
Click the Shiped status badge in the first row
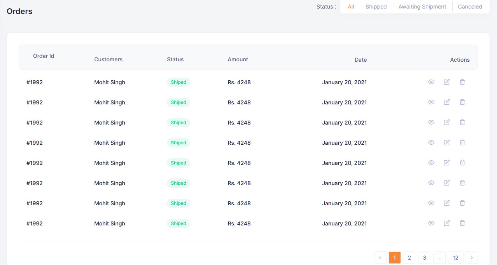[x=178, y=82]
